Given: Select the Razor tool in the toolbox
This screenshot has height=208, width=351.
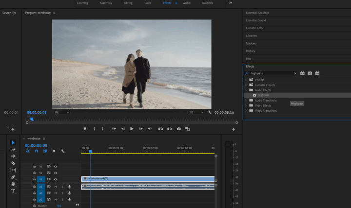Looking at the screenshot, I should coord(13,163).
